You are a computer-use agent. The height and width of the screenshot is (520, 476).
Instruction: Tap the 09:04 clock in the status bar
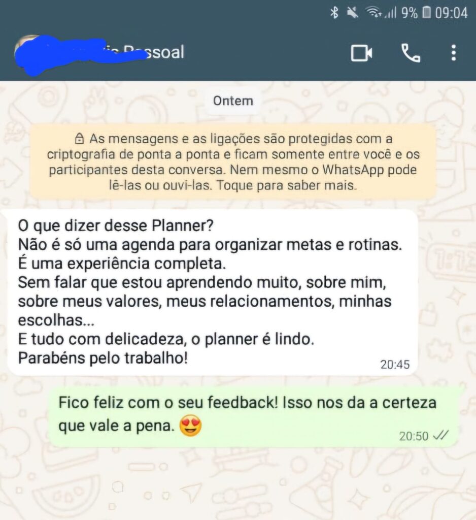pos(451,13)
